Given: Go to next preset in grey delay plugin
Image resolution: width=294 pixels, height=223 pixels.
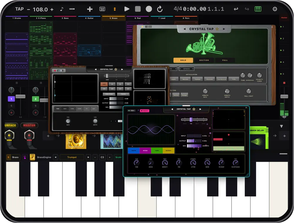Looking at the screenshot, I should [122, 69].
